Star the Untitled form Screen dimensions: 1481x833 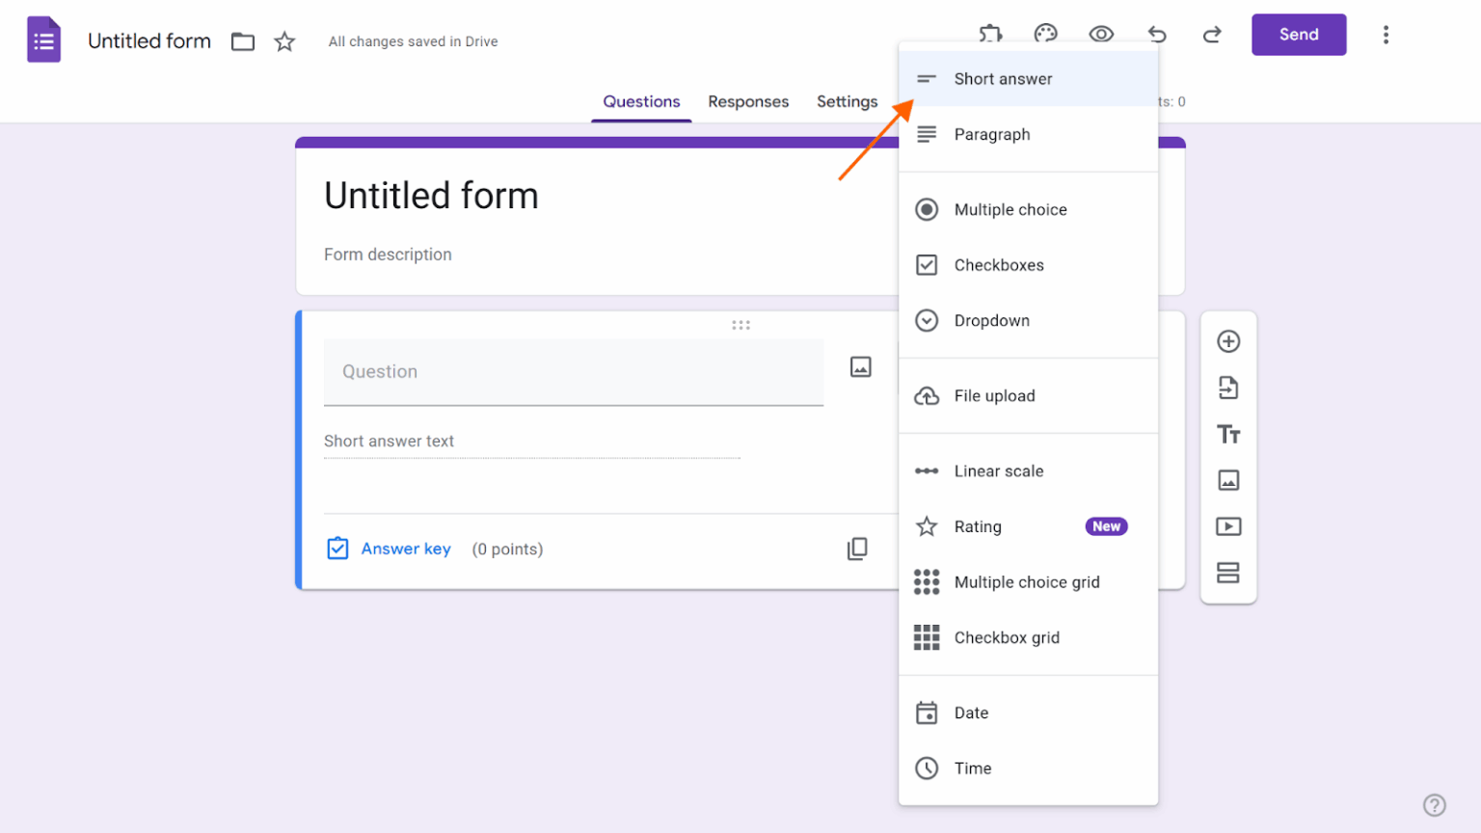[284, 40]
